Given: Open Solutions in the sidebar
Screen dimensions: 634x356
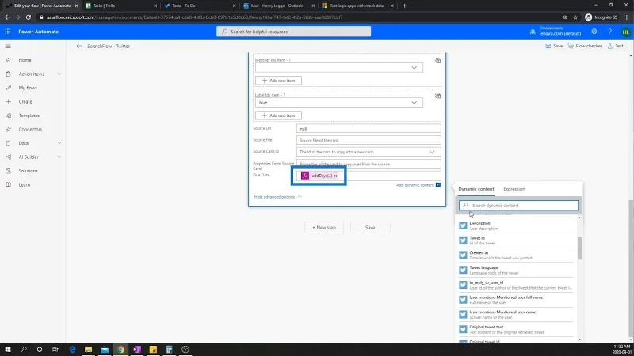Looking at the screenshot, I should [x=28, y=171].
